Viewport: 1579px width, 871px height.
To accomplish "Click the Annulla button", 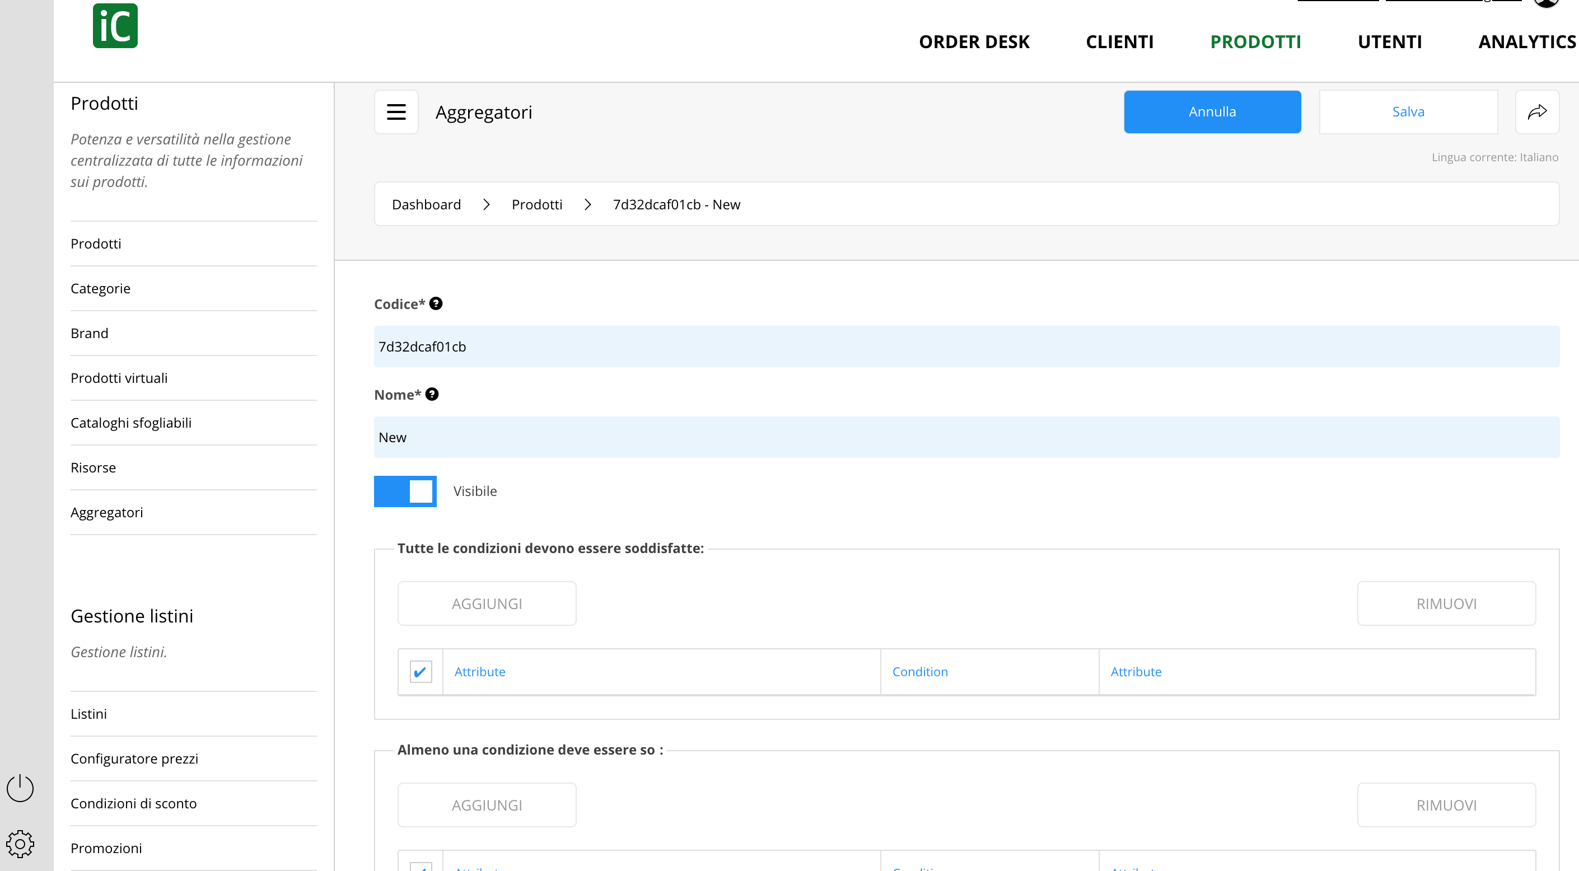I will pyautogui.click(x=1212, y=112).
